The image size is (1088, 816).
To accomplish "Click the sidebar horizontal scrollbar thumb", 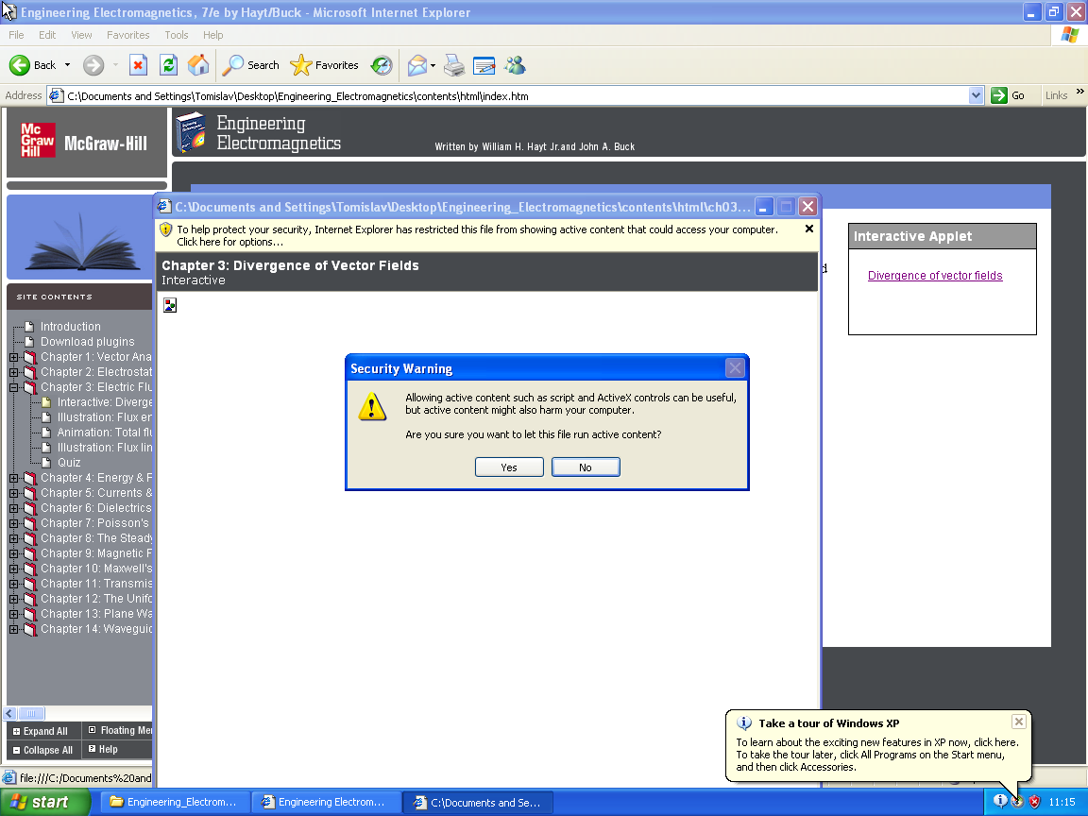I will pos(30,713).
